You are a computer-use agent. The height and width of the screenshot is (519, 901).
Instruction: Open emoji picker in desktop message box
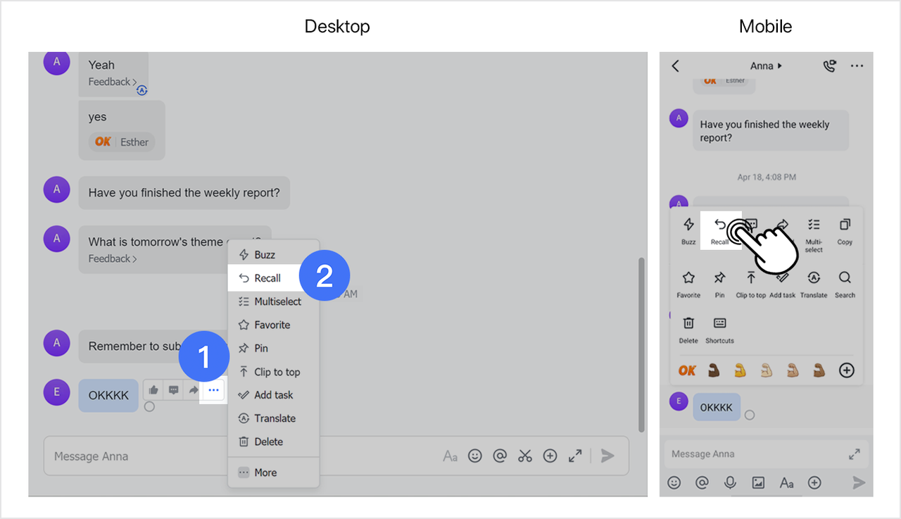pyautogui.click(x=475, y=456)
